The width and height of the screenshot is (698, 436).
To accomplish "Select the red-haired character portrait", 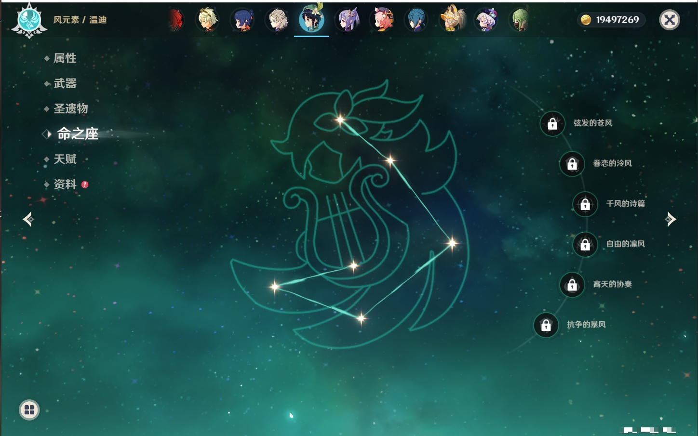I will tap(176, 20).
